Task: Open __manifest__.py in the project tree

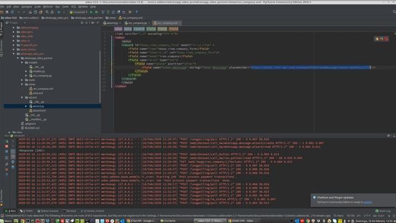Action: tap(36, 120)
